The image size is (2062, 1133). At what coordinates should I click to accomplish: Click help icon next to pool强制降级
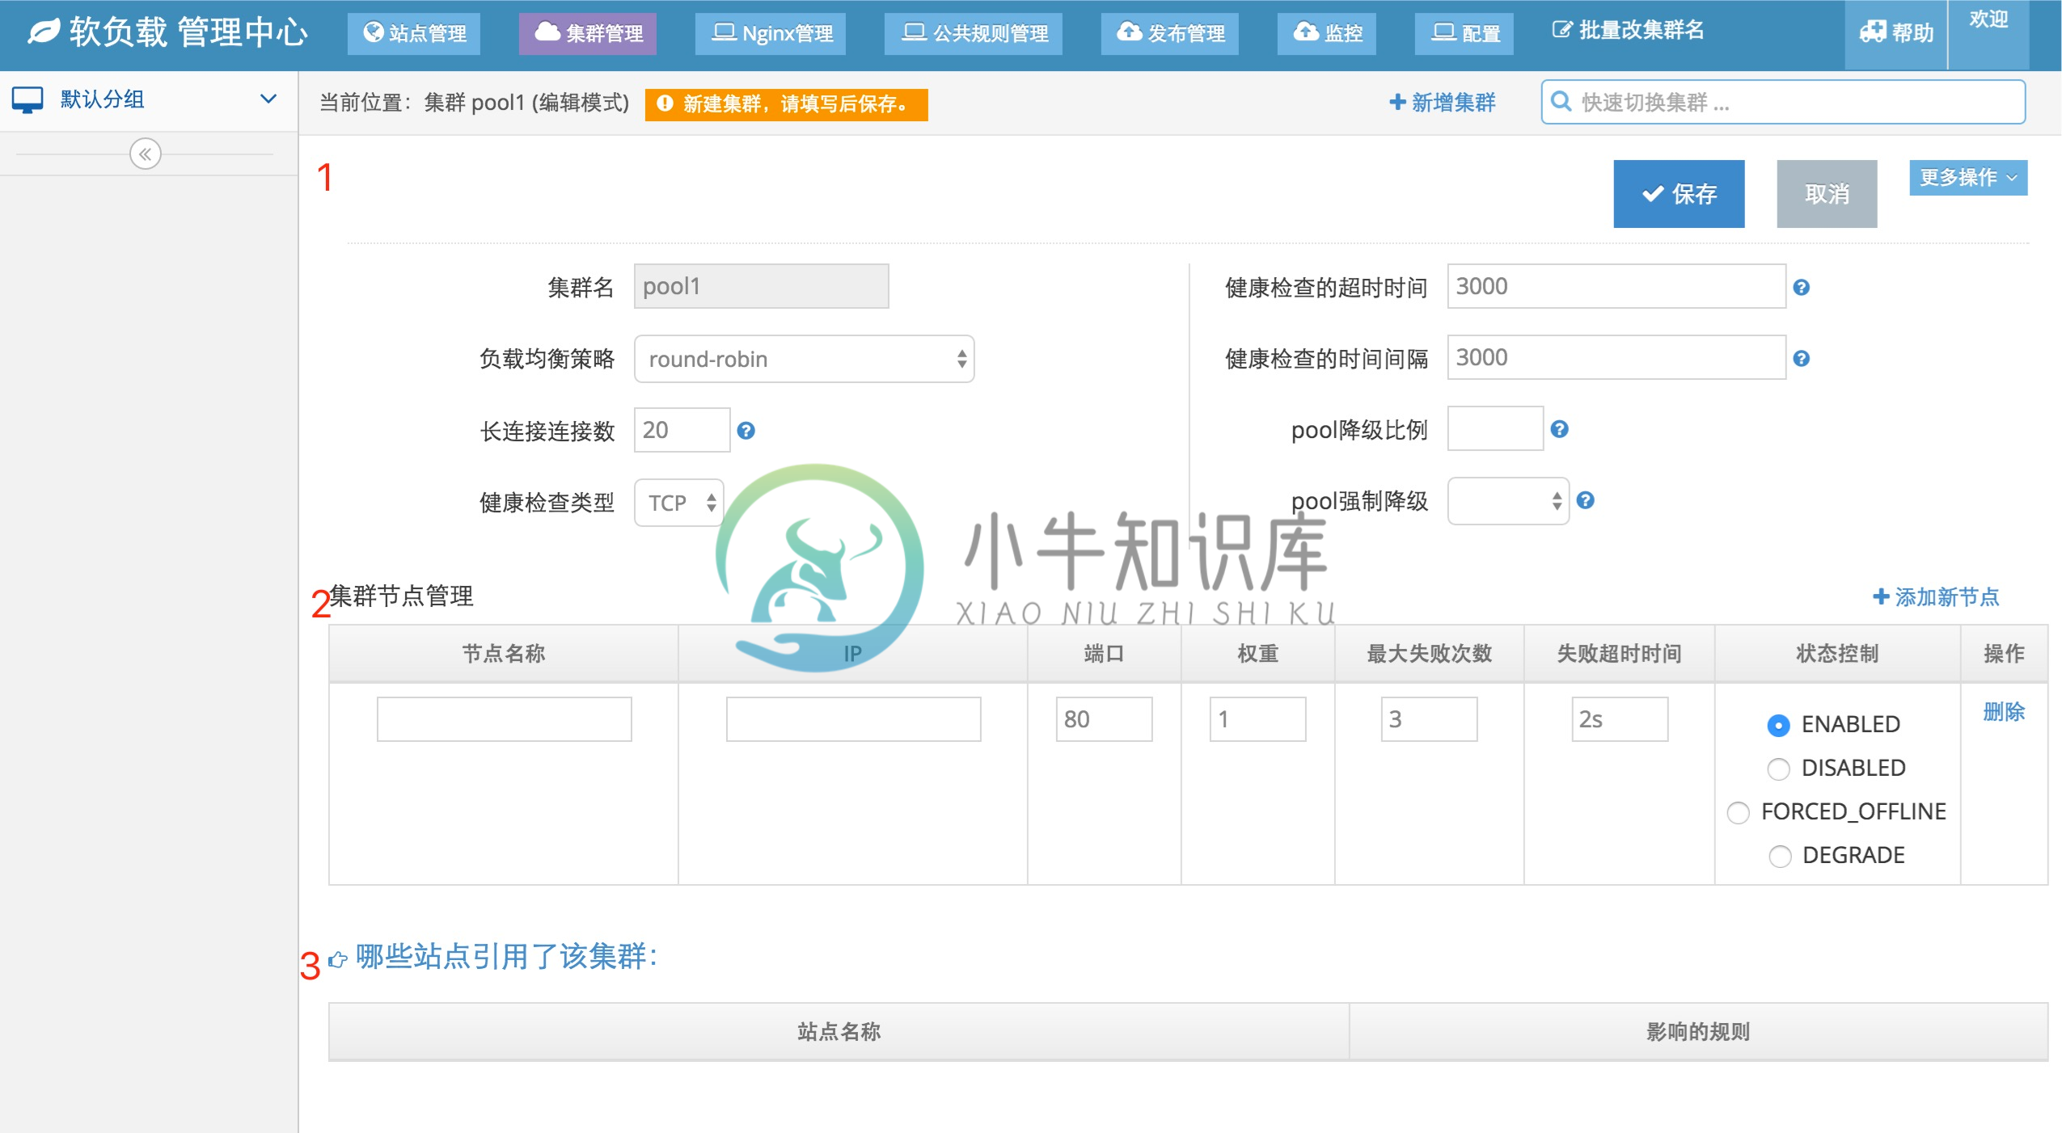[1585, 500]
